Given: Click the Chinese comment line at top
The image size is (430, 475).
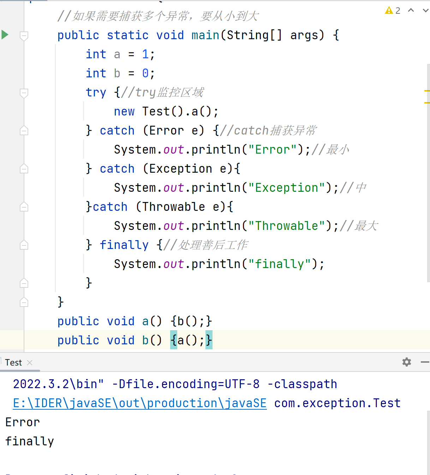Looking at the screenshot, I should click(x=158, y=16).
